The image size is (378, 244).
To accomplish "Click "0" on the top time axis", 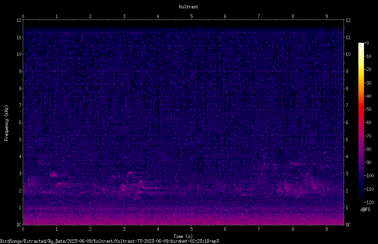I will tap(23, 16).
